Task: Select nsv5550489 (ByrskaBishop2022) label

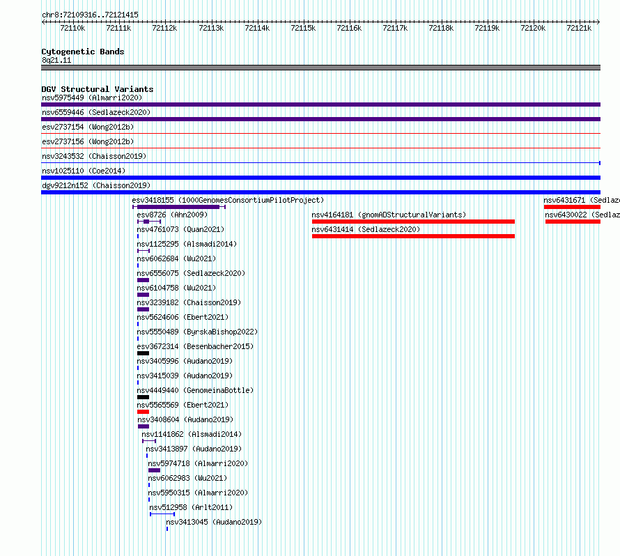Action: (197, 332)
